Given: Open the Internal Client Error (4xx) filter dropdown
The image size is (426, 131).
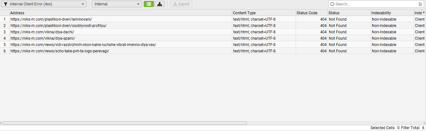Looking at the screenshot, I should tap(44, 4).
